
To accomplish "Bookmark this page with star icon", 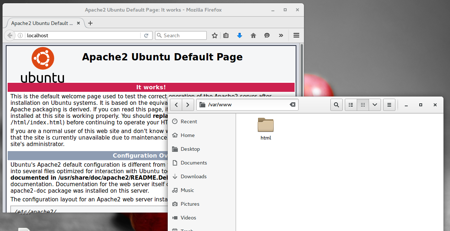I will pyautogui.click(x=215, y=35).
